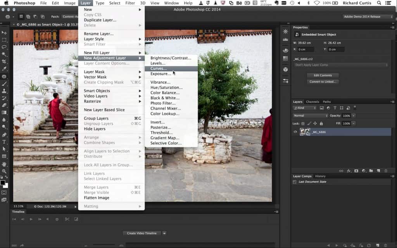Viewport: 397px width, 248px height.
Task: Select the Path Selection arrow tool
Action: [x=4, y=149]
